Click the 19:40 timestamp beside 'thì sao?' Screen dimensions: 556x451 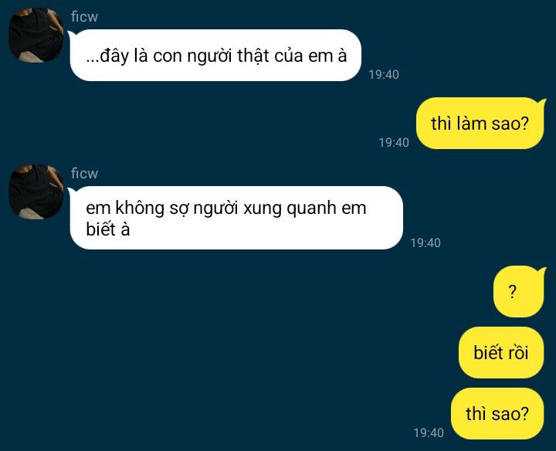[429, 432]
